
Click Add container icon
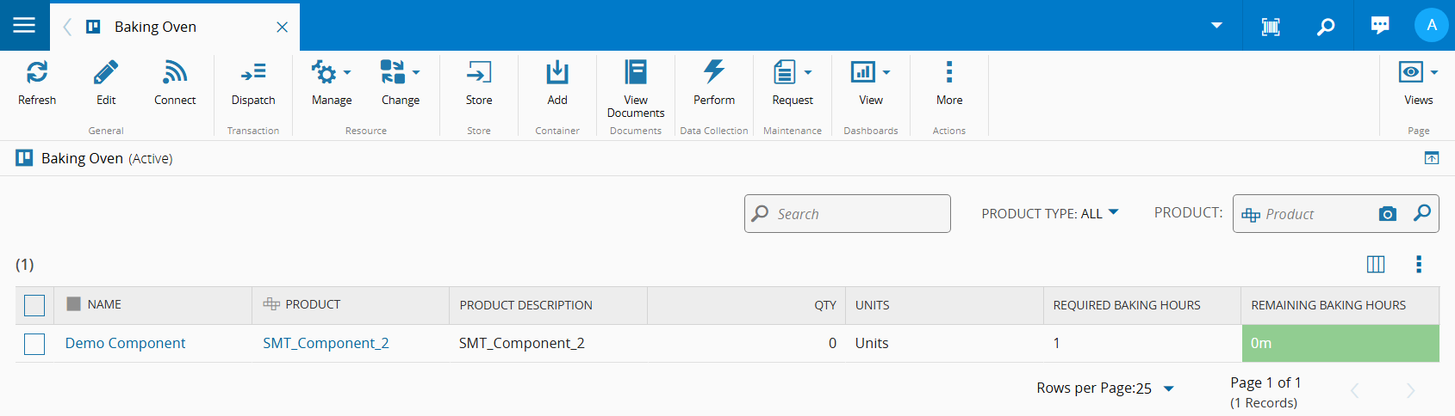tap(557, 73)
